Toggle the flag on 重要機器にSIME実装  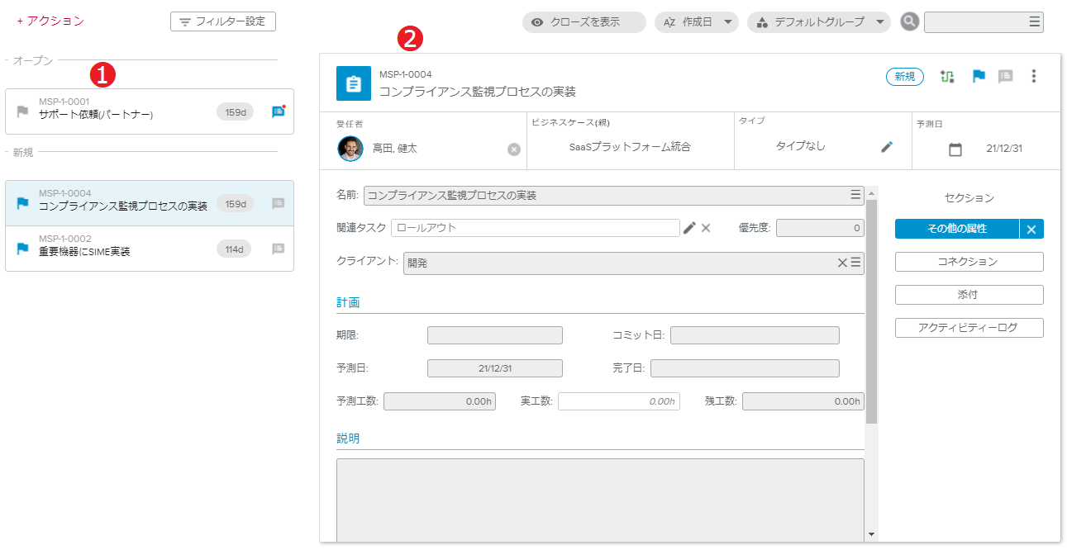coord(22,249)
